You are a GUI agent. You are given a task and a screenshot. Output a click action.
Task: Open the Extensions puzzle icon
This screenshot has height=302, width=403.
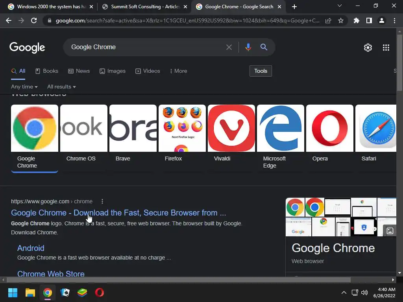click(357, 20)
